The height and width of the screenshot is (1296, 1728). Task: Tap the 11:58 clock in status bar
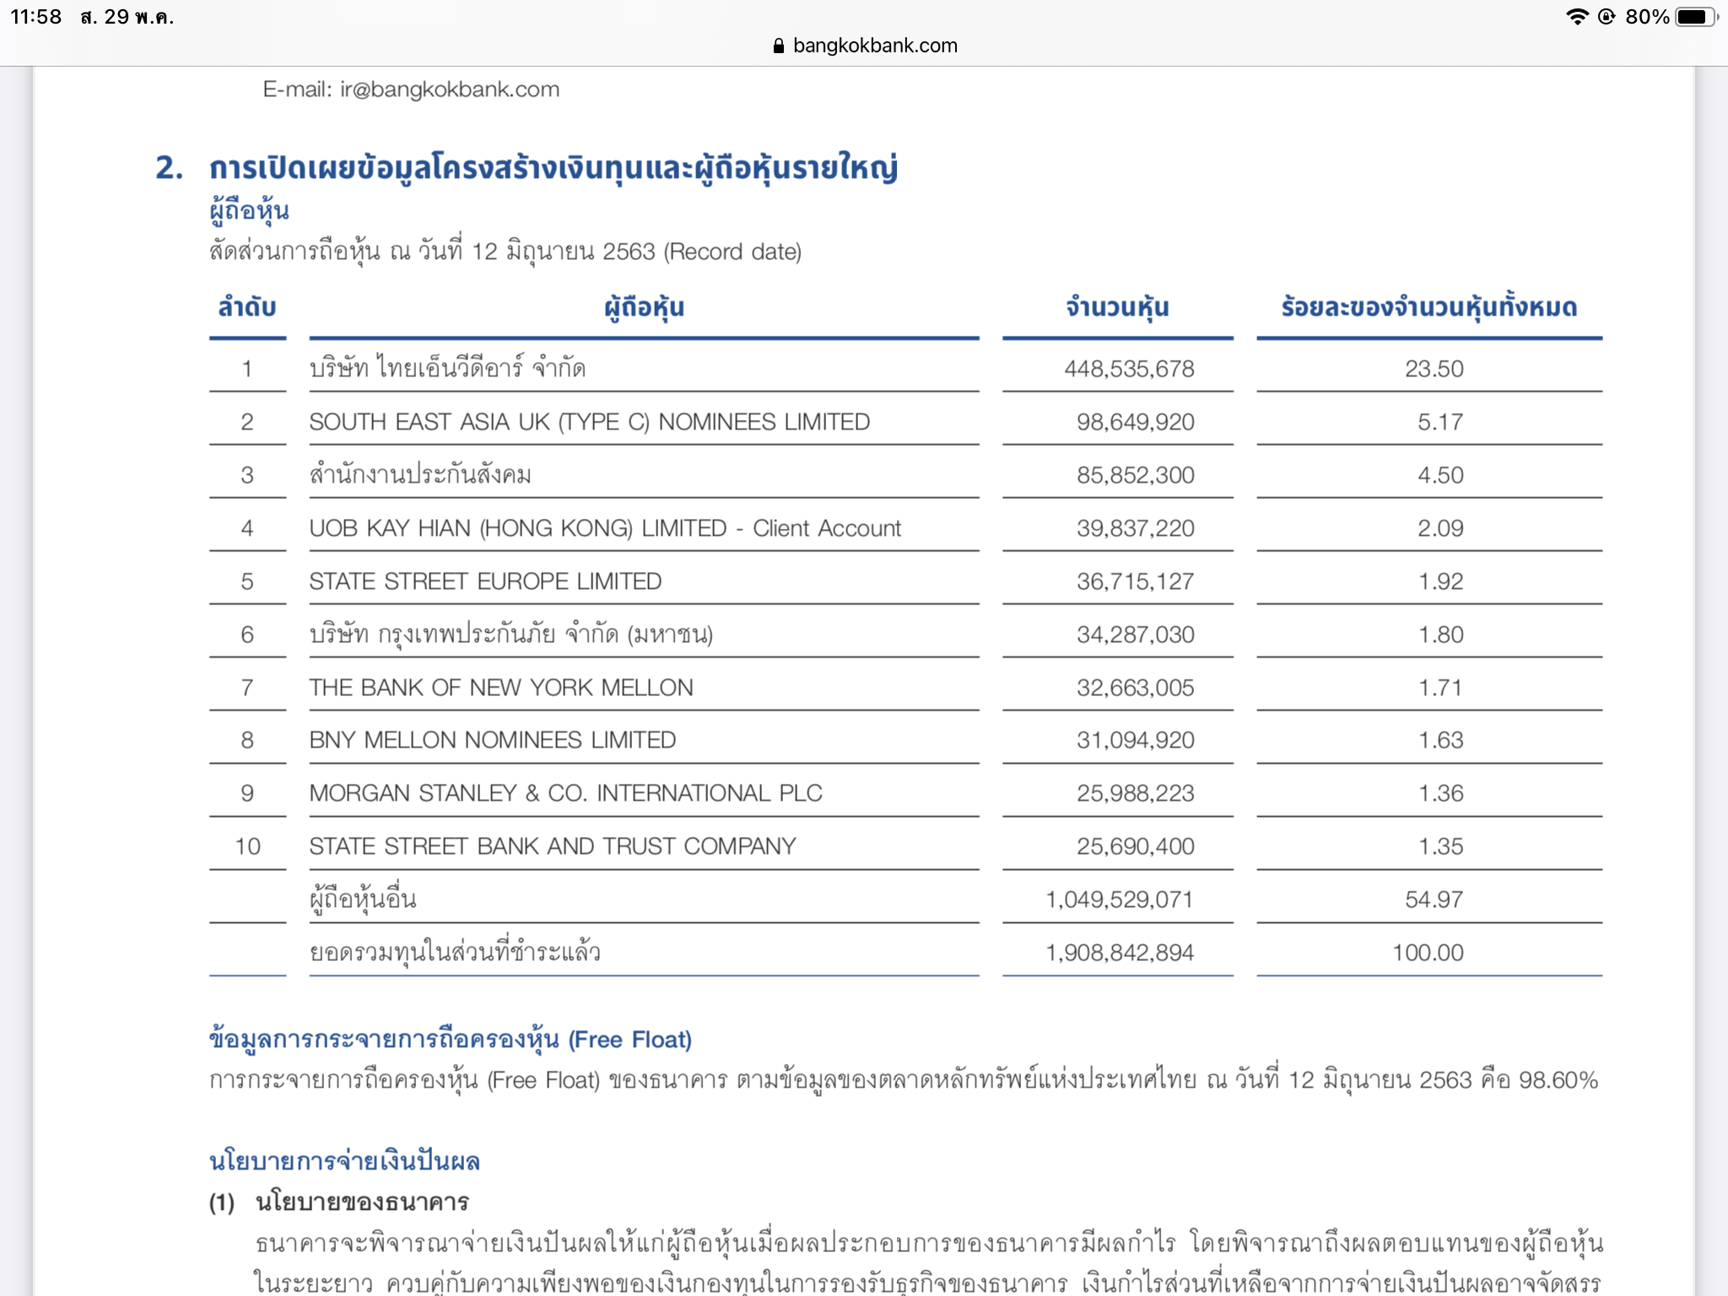coord(36,17)
